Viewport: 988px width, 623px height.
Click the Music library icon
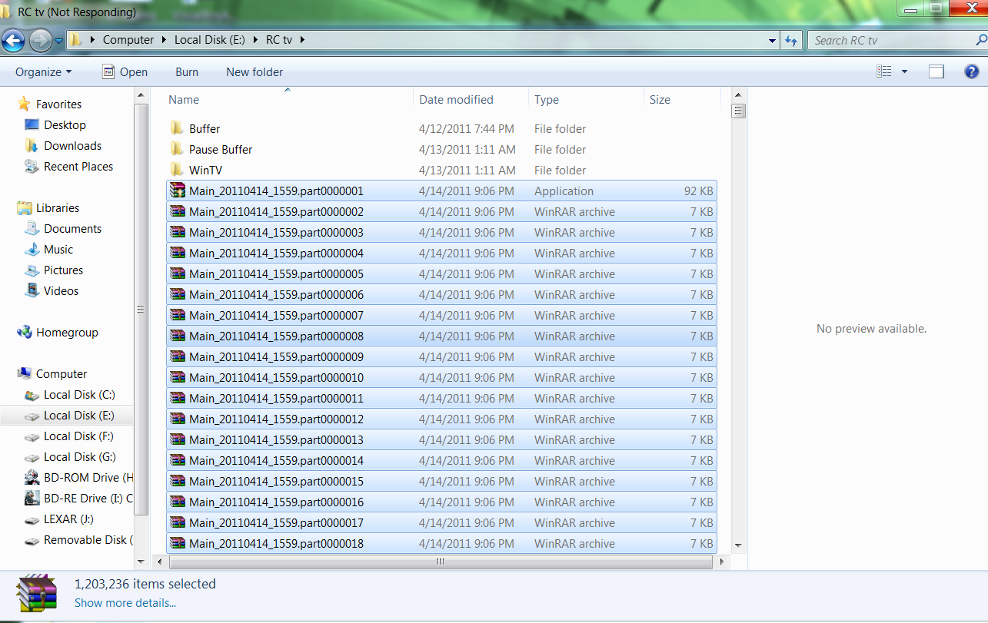[x=32, y=249]
